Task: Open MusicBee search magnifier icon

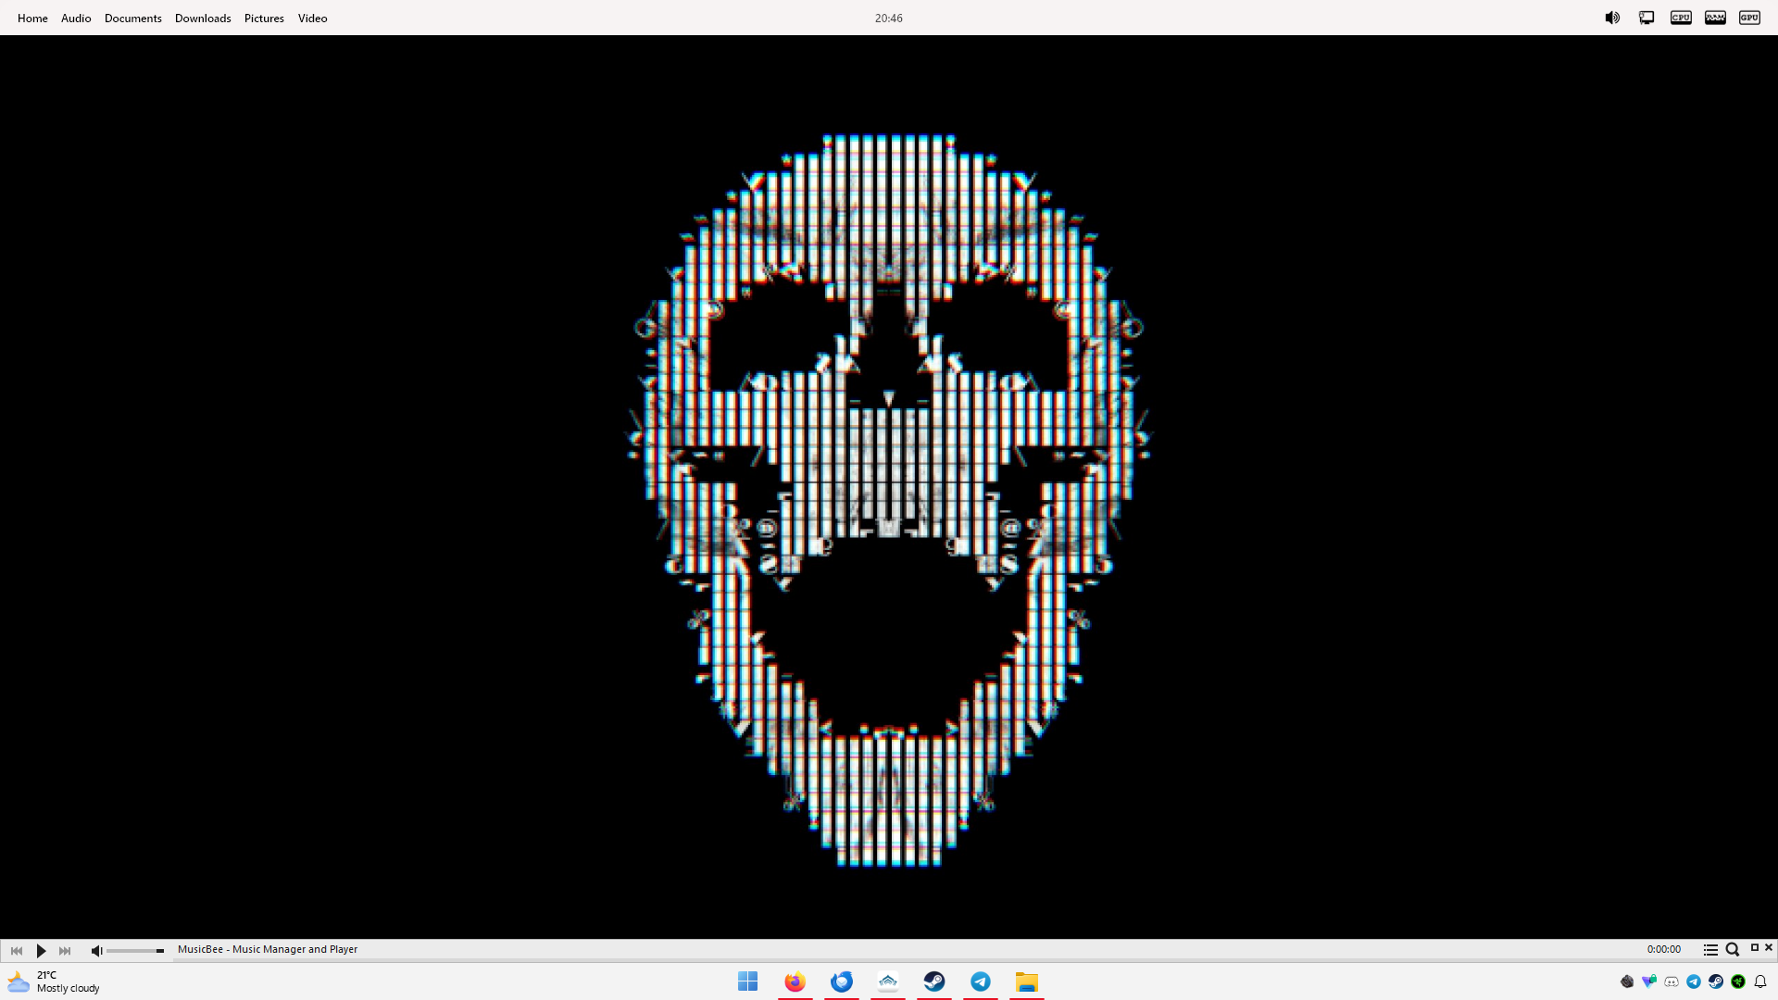Action: point(1732,950)
